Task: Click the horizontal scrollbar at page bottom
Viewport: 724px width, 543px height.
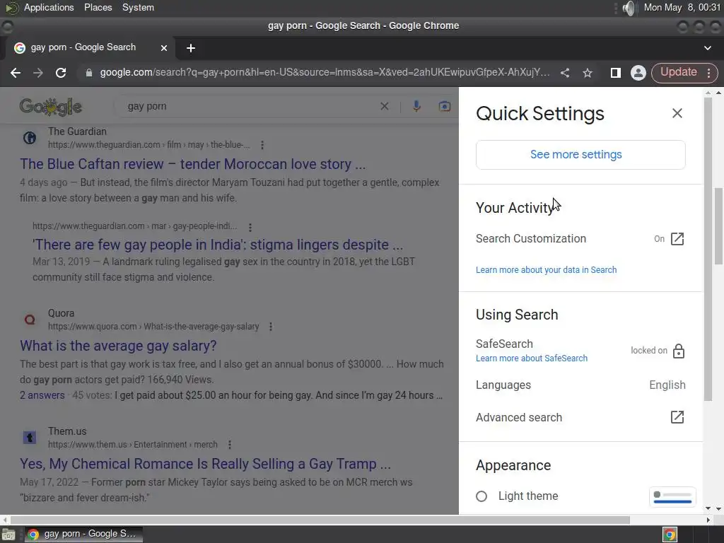Action: click(x=320, y=520)
